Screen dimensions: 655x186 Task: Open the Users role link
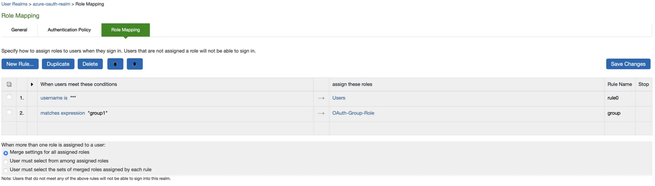coord(339,98)
